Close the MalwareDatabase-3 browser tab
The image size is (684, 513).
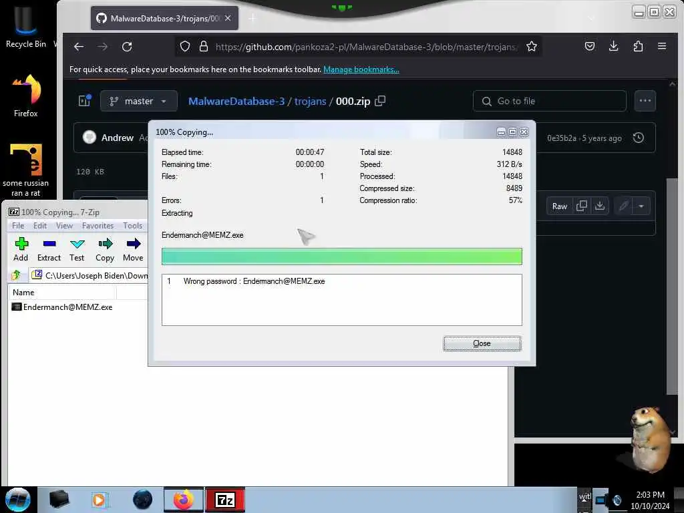228,18
